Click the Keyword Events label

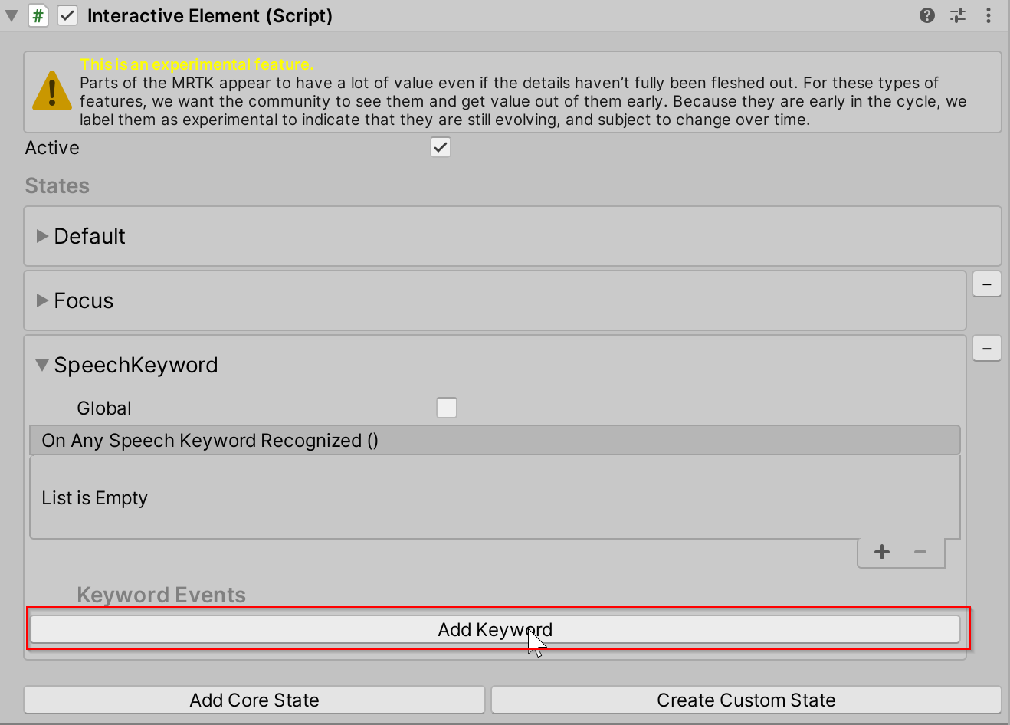161,595
